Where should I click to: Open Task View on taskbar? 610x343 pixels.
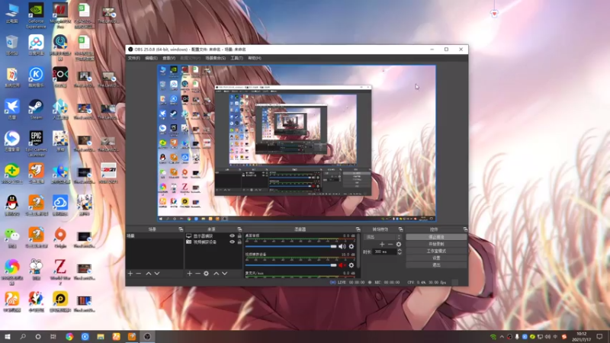pyautogui.click(x=53, y=337)
